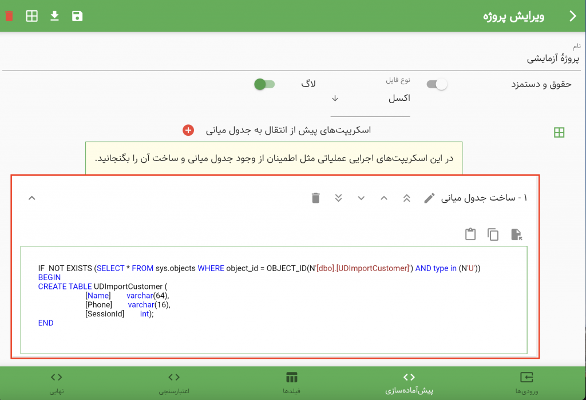The width and height of the screenshot is (586, 400).
Task: Move the script up one step
Action: point(384,198)
